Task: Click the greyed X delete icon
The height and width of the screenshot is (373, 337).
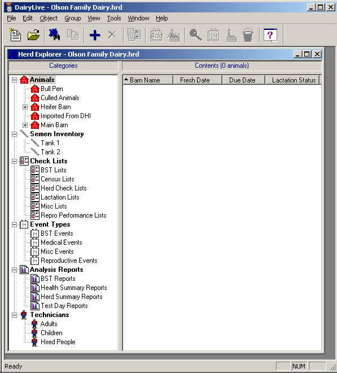Action: pos(112,35)
